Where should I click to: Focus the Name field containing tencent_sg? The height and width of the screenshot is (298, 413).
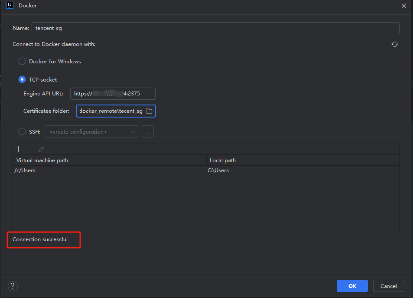pyautogui.click(x=215, y=28)
